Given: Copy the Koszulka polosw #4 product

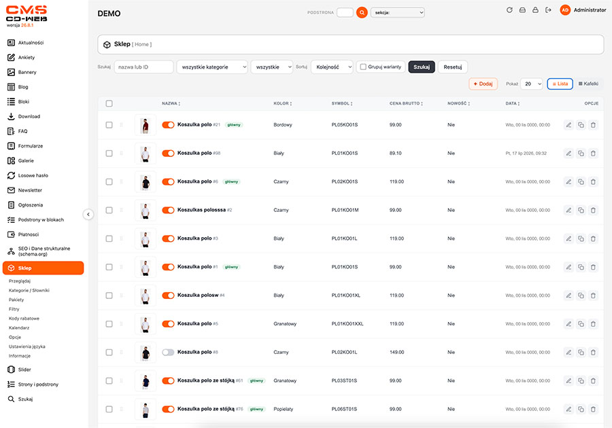Looking at the screenshot, I should [x=581, y=296].
